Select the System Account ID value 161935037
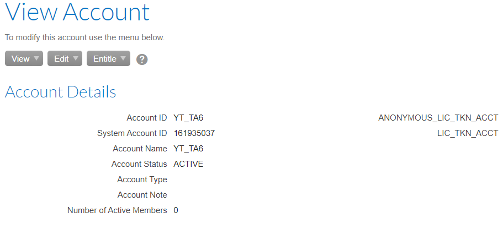Image resolution: width=503 pixels, height=234 pixels. (x=194, y=133)
